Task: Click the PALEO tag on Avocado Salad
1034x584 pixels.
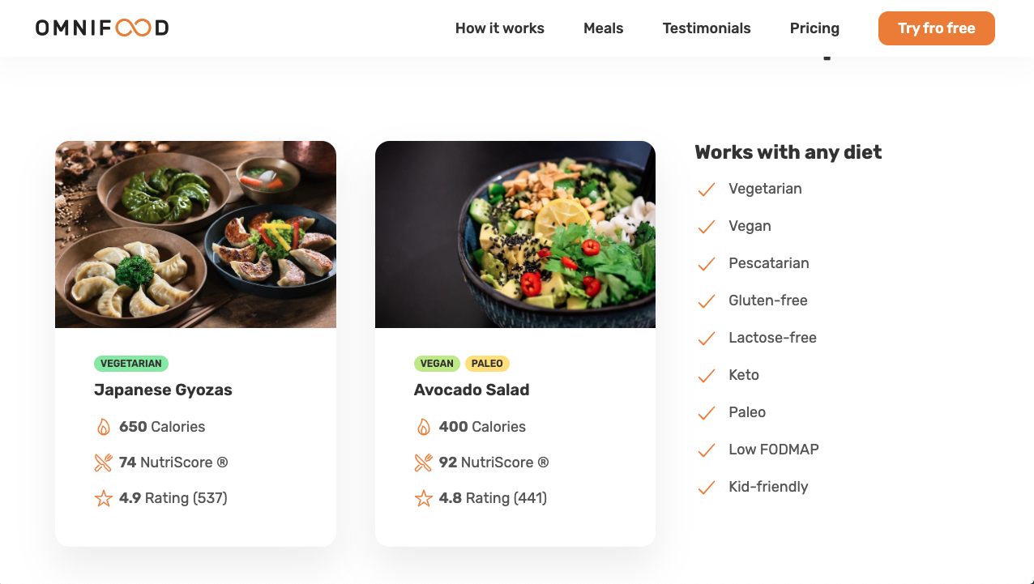Action: click(x=487, y=364)
